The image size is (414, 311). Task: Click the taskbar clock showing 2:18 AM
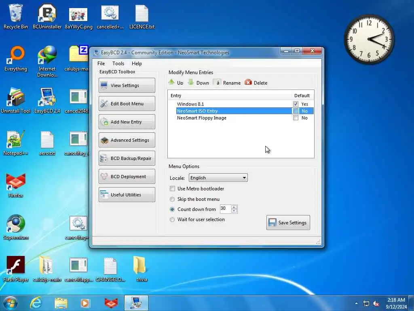click(x=396, y=303)
